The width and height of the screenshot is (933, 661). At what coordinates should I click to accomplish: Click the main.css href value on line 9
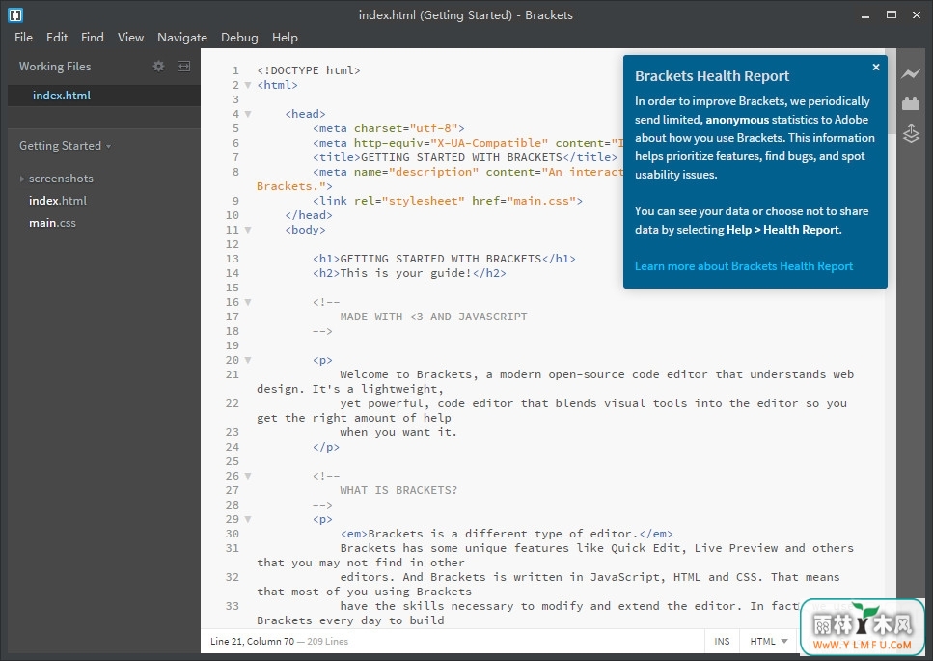click(541, 201)
